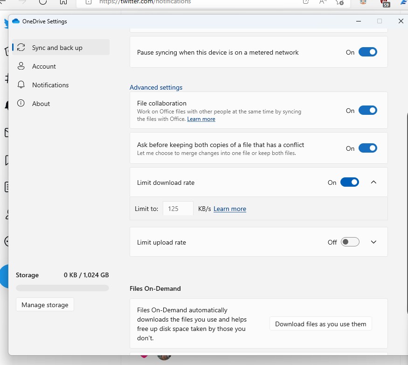Open Learn more link under File collaboration
This screenshot has width=408, height=365.
point(201,119)
